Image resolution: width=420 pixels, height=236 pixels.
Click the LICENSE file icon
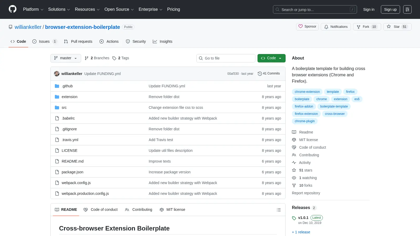(x=57, y=151)
